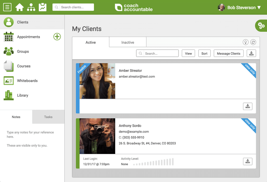This screenshot has height=182, width=267.
Task: Open the settings gears tab
Action: click(261, 26)
